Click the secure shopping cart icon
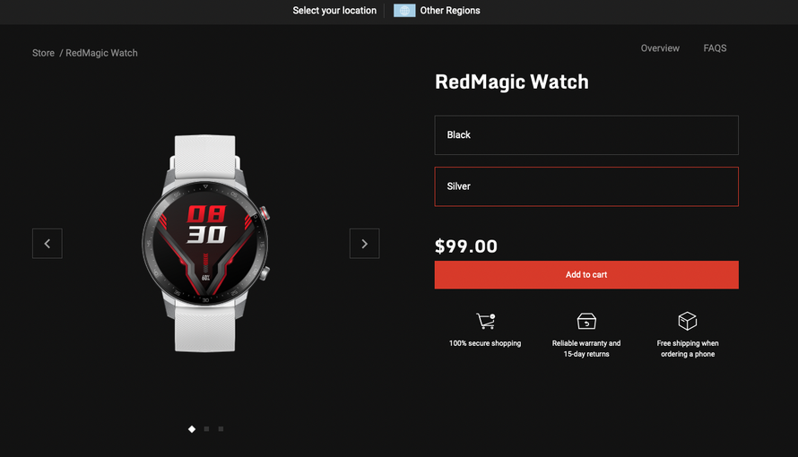This screenshot has height=457, width=798. tap(485, 321)
